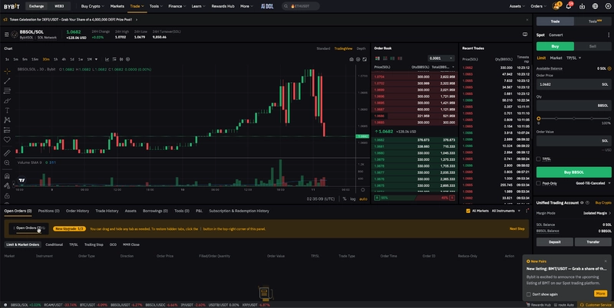Select the trend line drawing tool
Screen dimensions: 614x308
(x=7, y=80)
